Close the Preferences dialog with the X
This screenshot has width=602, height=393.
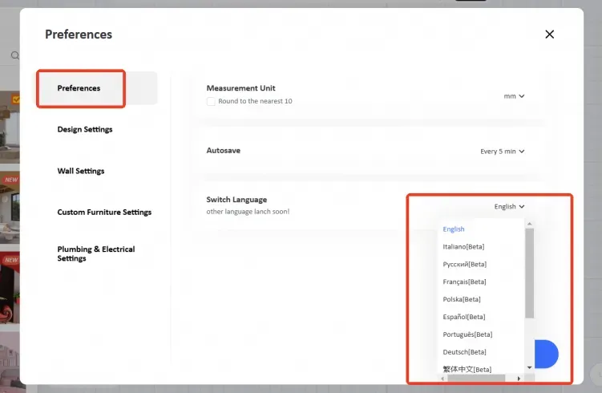pos(549,34)
